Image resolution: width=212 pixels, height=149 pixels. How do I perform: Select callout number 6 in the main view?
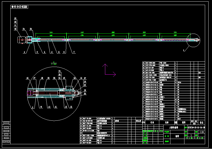click(x=64, y=52)
